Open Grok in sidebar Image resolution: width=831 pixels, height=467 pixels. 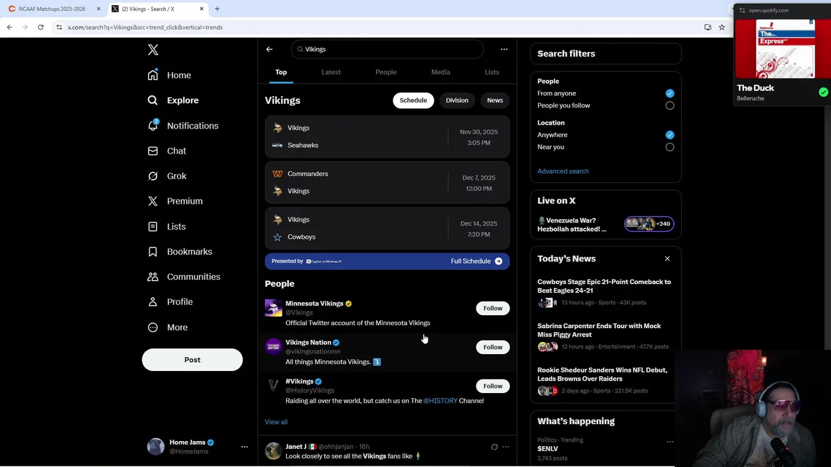[167, 176]
